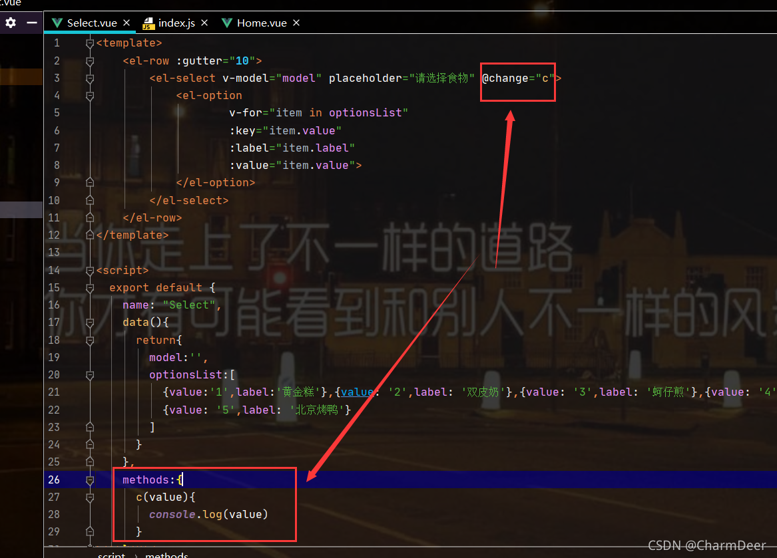Click the v-model="model" attribute

click(x=272, y=78)
